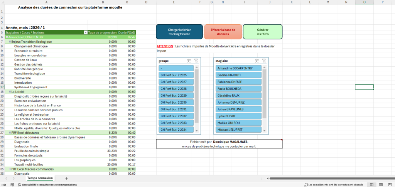This screenshot has width=395, height=187.
Task: Select GH Perf Bur. 2 2028 slicer item
Action: click(176, 89)
